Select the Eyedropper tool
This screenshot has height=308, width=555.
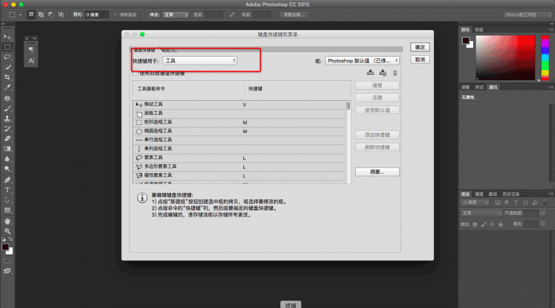tap(7, 87)
